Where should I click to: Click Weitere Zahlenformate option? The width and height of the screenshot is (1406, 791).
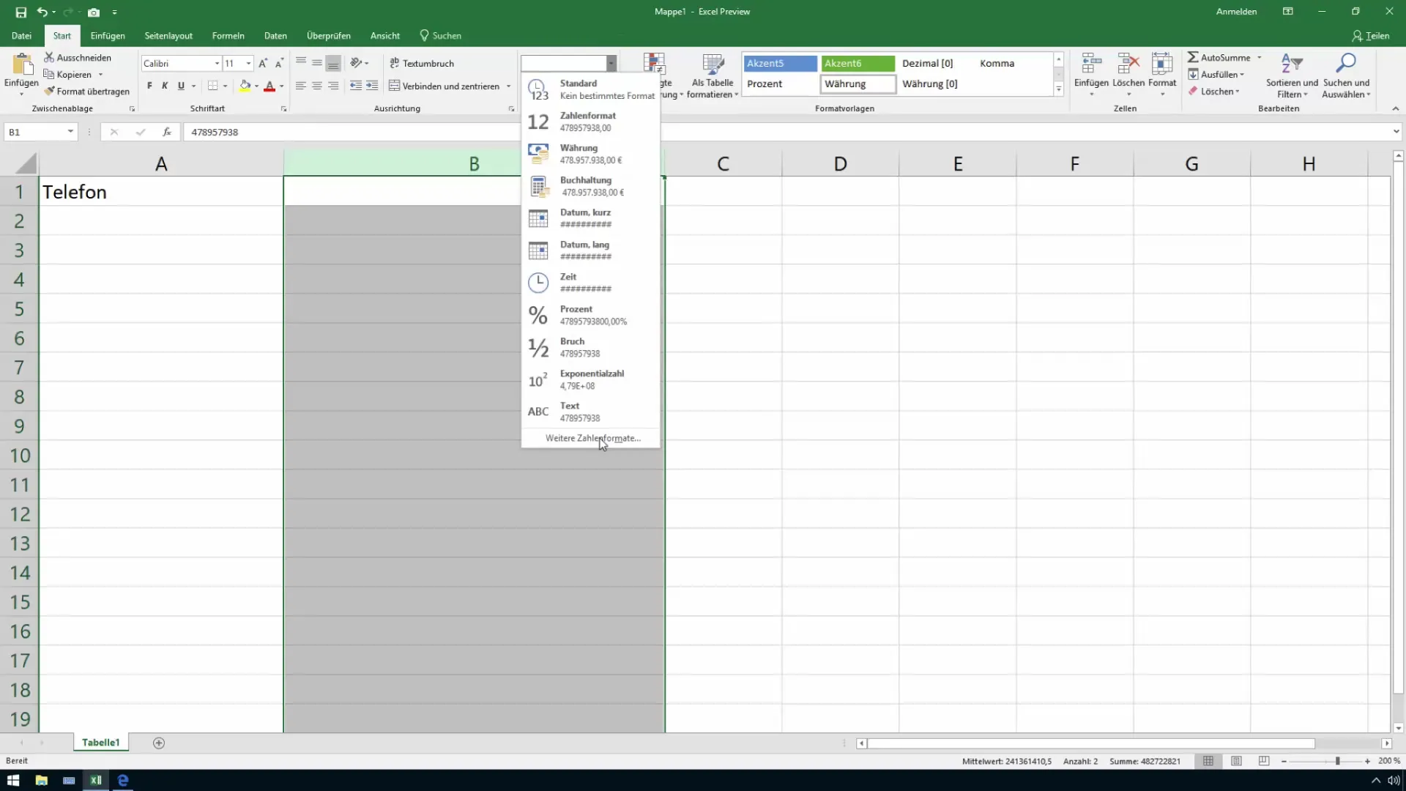(593, 437)
